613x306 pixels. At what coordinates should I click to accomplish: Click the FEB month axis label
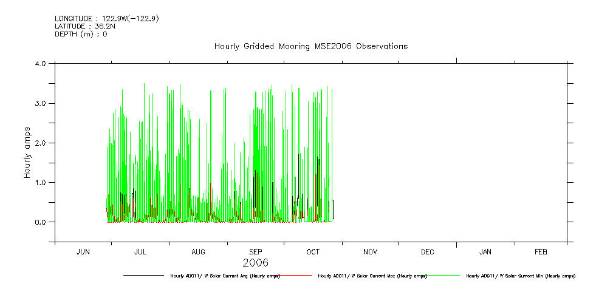point(541,251)
